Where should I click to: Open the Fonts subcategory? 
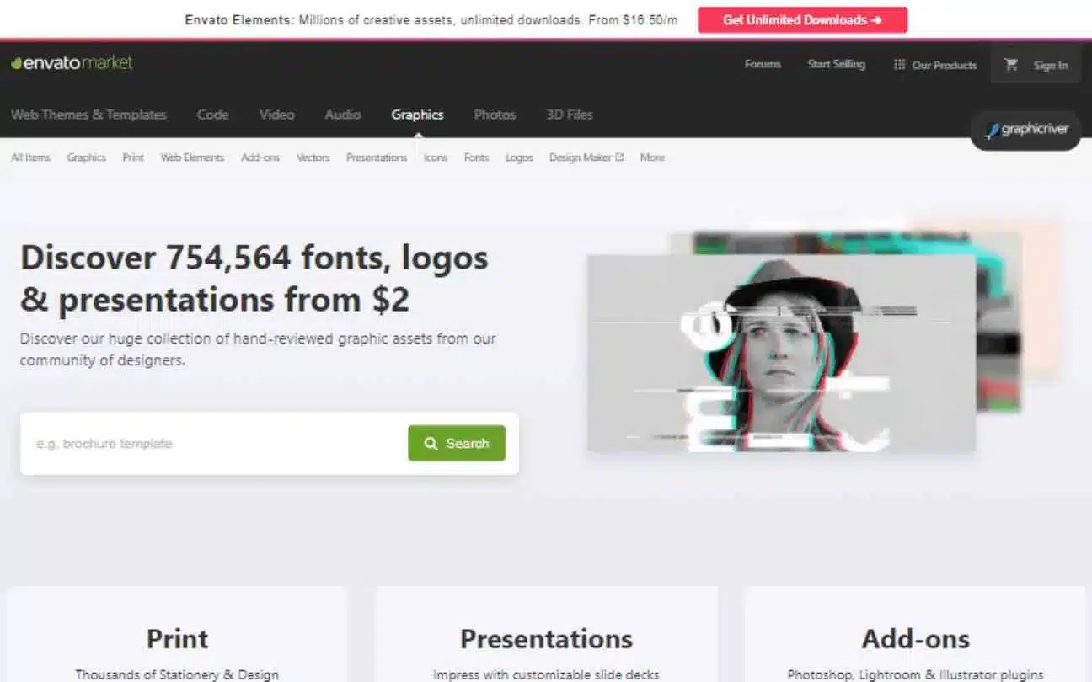pyautogui.click(x=476, y=157)
